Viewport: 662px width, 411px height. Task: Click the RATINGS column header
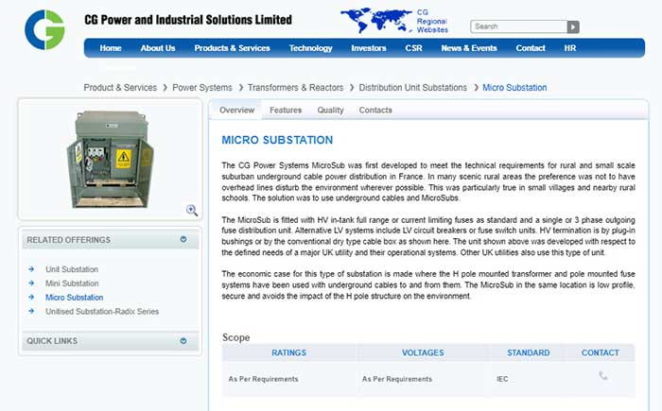288,352
